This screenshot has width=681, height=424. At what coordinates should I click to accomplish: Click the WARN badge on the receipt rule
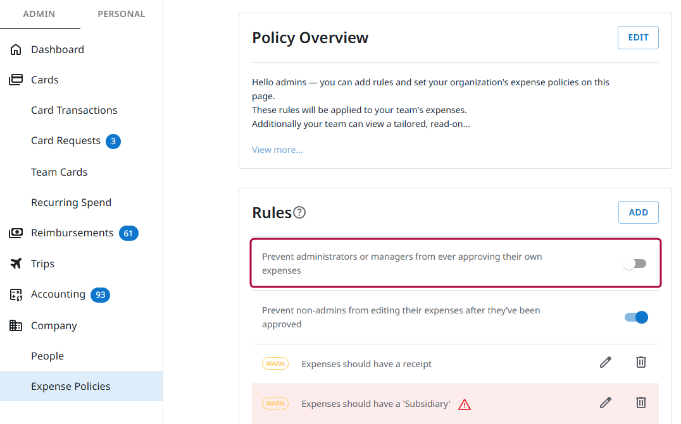click(x=275, y=363)
